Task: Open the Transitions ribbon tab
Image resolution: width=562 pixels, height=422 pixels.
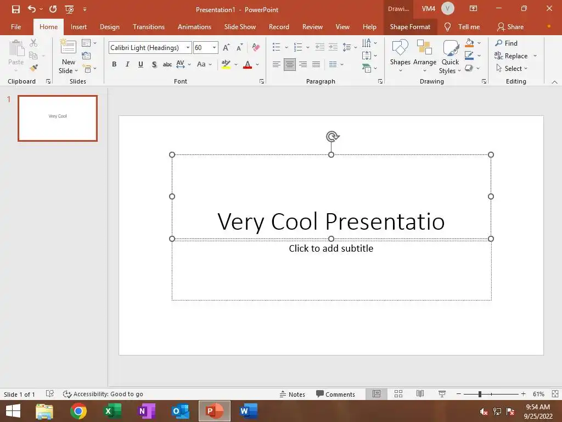Action: coord(148,26)
